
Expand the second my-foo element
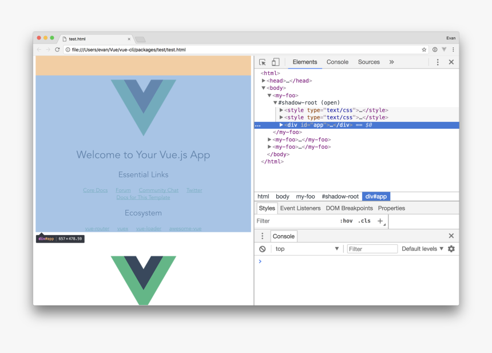click(269, 140)
